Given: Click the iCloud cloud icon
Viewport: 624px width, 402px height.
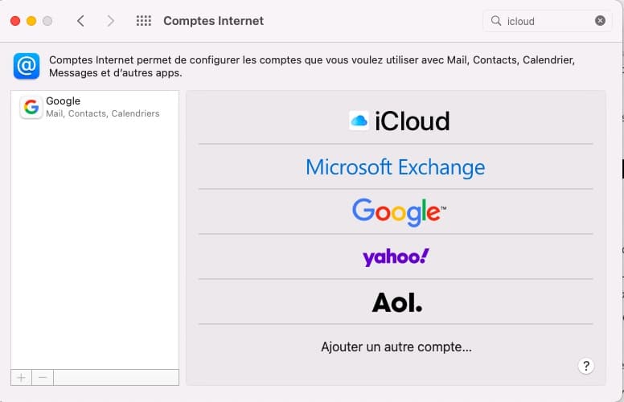Looking at the screenshot, I should tap(359, 121).
